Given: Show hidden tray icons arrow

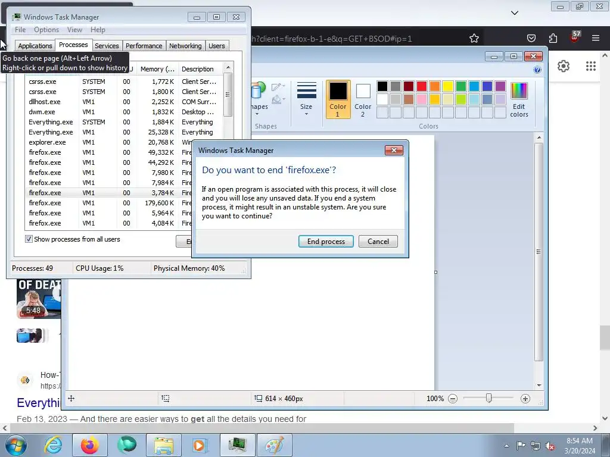Looking at the screenshot, I should point(506,446).
